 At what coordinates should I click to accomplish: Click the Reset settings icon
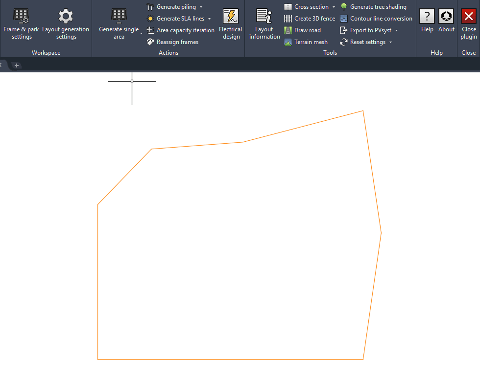(x=344, y=42)
